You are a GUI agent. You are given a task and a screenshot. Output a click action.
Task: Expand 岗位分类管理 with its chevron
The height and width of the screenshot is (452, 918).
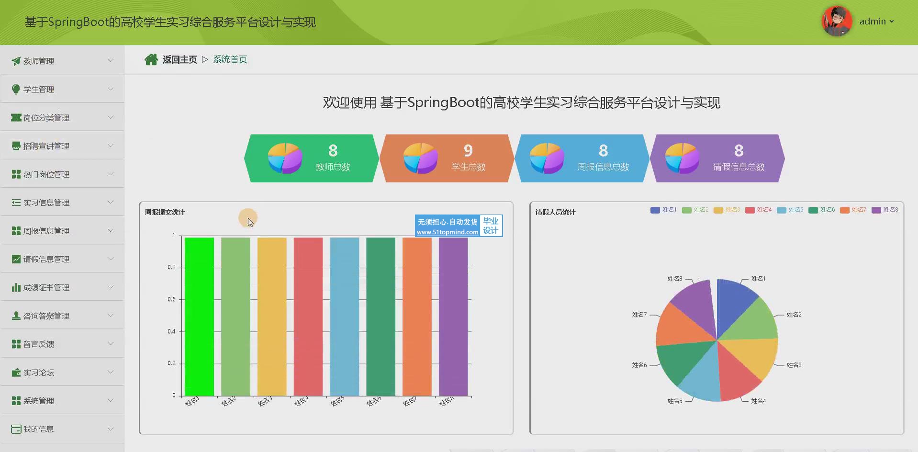[111, 117]
